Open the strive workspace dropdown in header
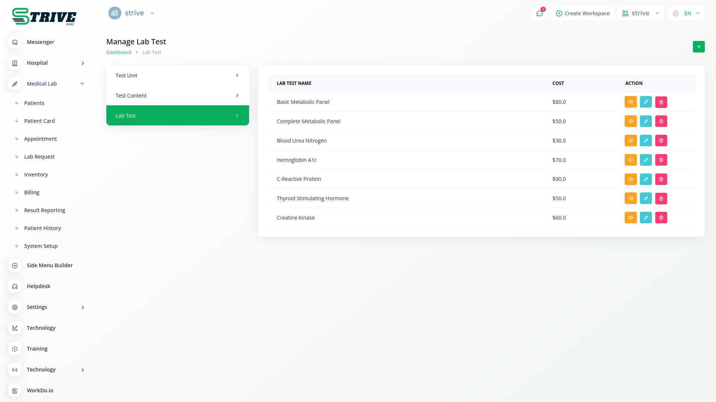 (640, 13)
